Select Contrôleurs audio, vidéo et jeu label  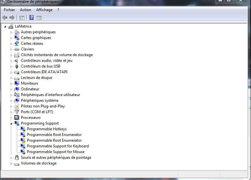[47, 61]
